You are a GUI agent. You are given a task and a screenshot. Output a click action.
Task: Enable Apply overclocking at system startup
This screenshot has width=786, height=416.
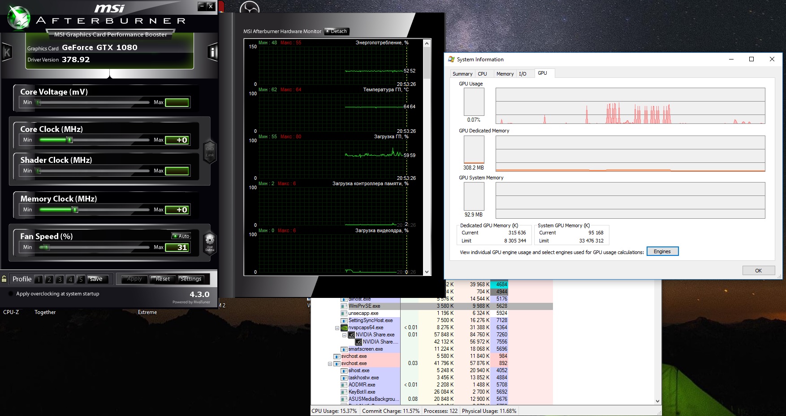coord(11,294)
